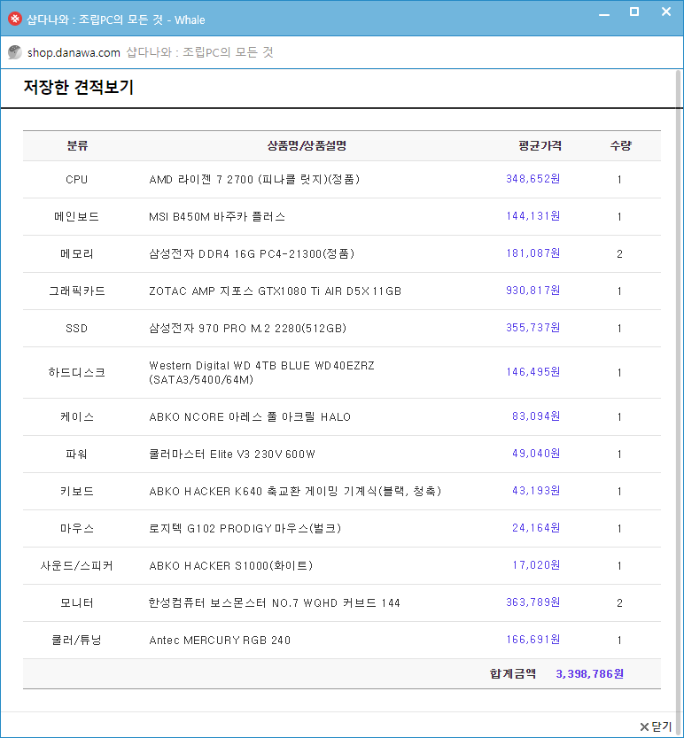Select the AMD 라이젠 7 2700 product name

tap(254, 179)
